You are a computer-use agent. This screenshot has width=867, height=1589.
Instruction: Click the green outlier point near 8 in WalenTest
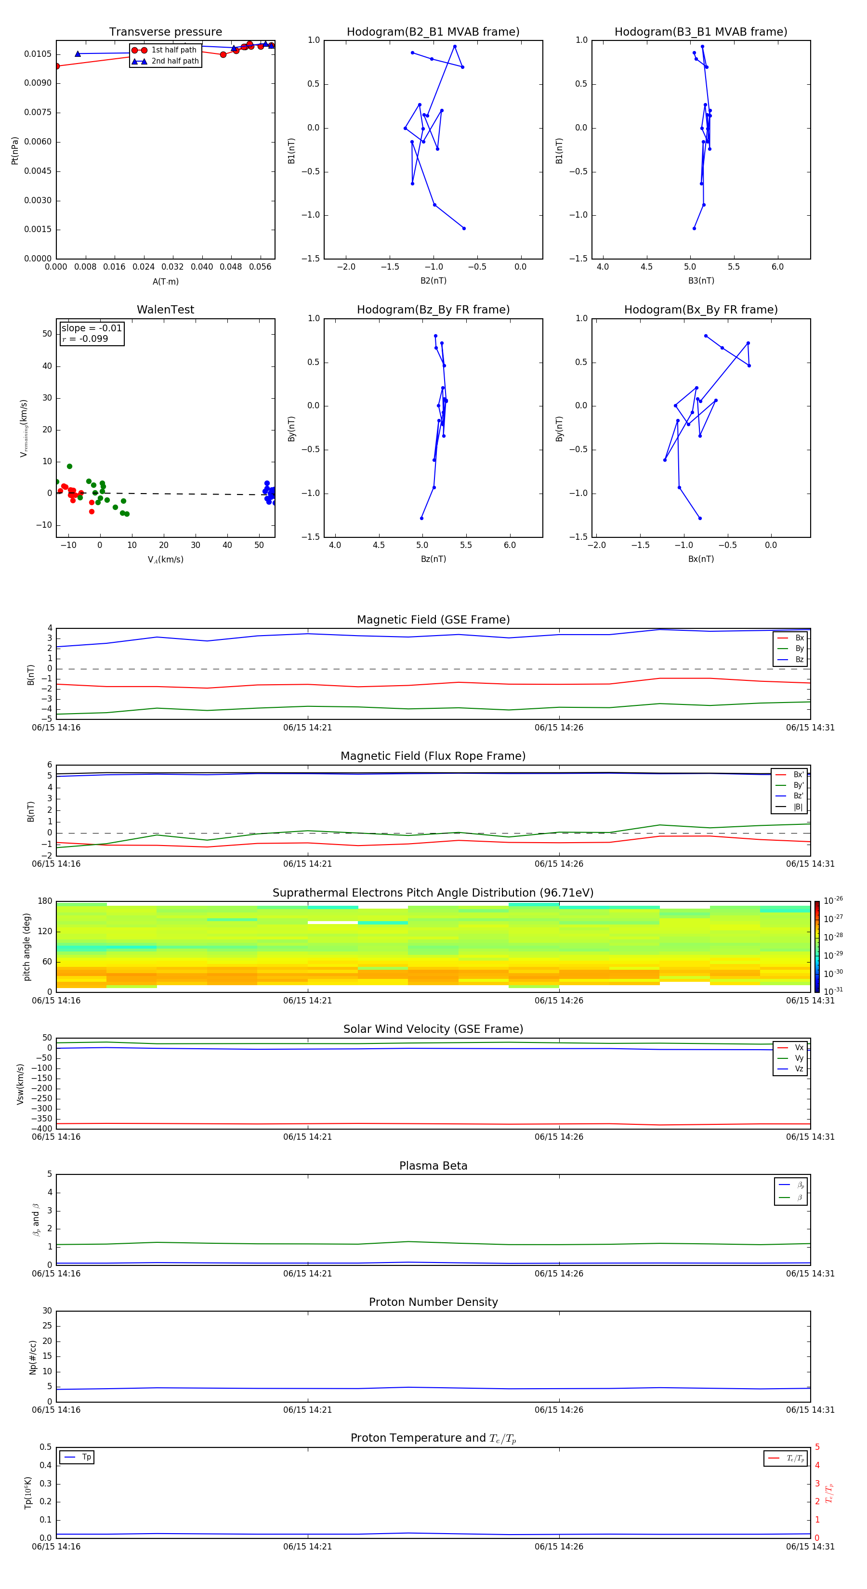[x=70, y=466]
